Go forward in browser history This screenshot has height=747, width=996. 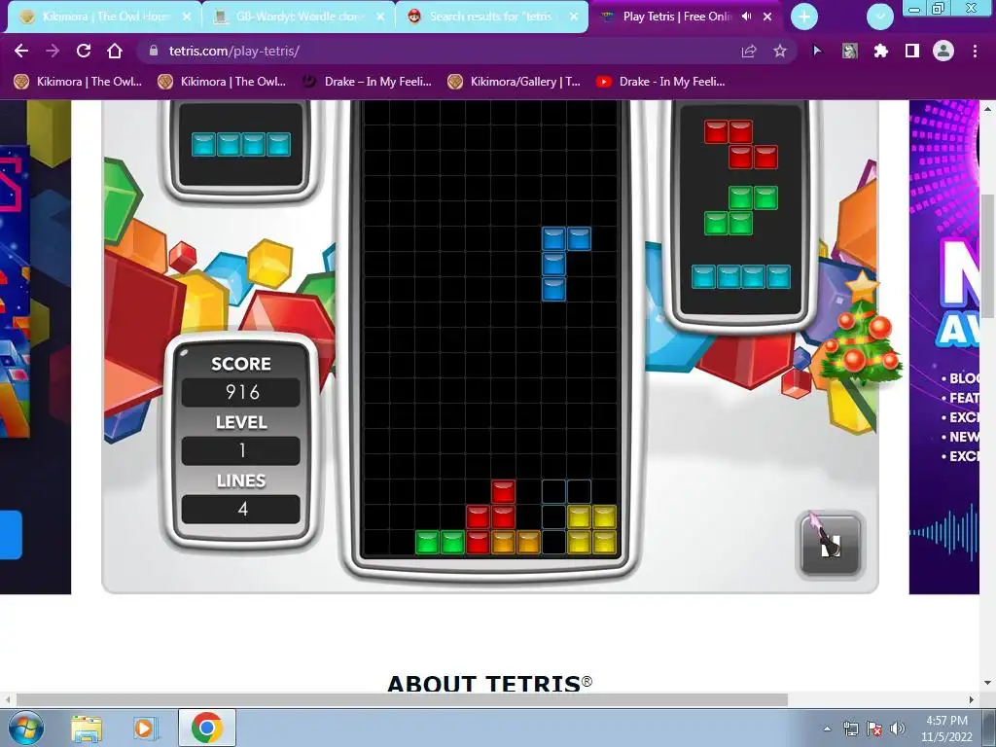(x=53, y=51)
